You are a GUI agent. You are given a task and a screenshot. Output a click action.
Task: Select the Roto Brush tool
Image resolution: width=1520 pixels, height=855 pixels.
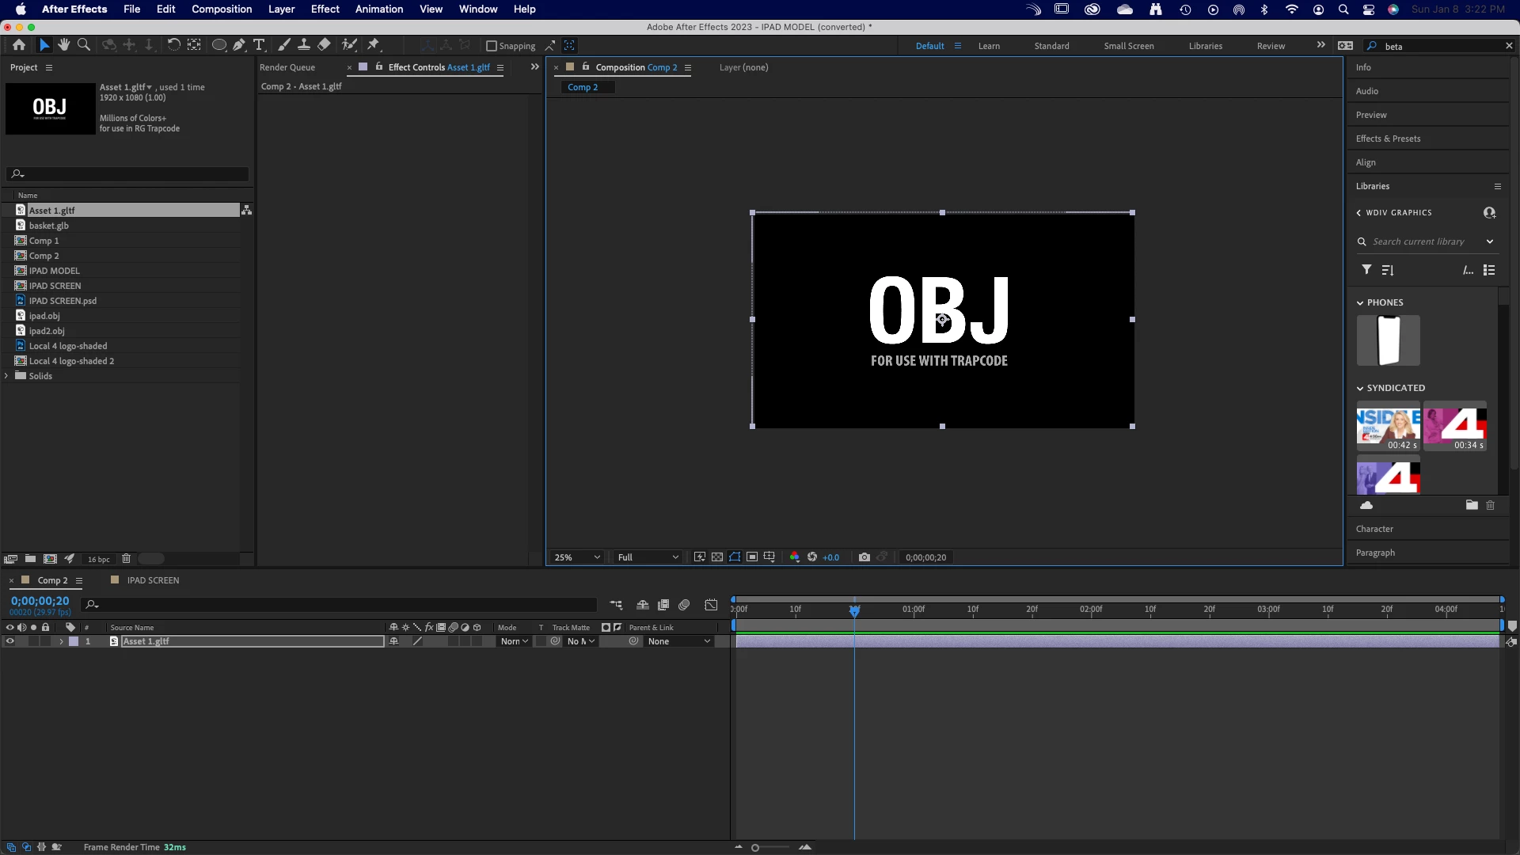[349, 45]
